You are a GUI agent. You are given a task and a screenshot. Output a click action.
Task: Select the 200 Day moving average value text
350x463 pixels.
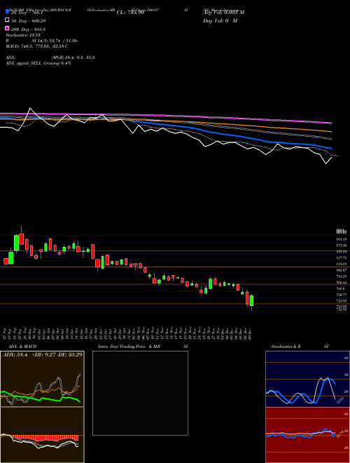[x=28, y=29]
